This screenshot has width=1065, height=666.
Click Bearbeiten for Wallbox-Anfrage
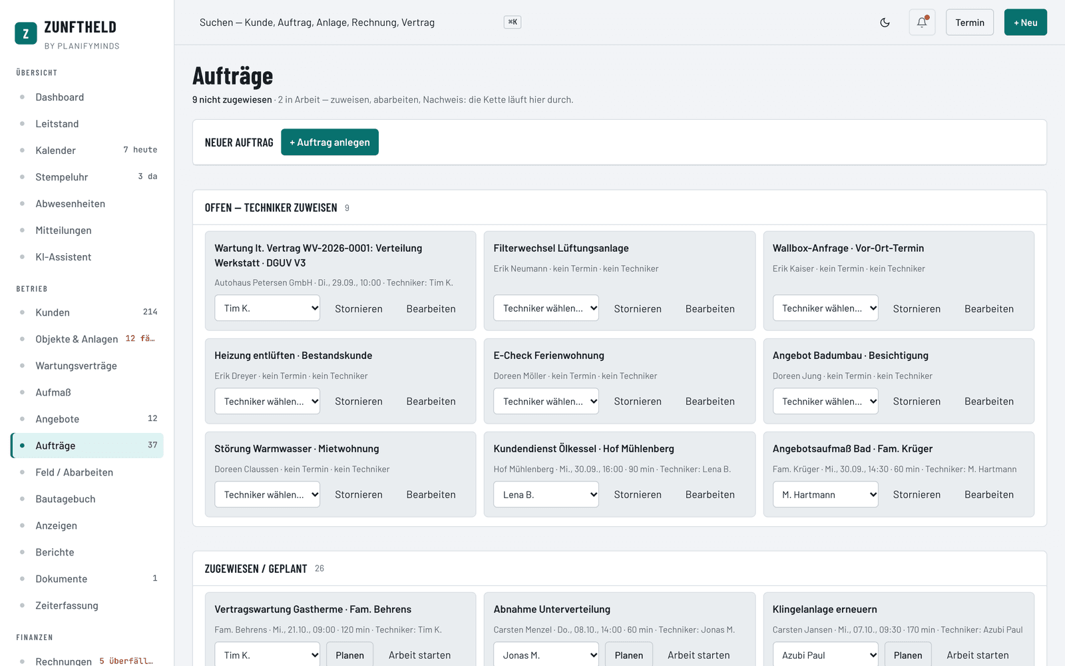pyautogui.click(x=989, y=308)
